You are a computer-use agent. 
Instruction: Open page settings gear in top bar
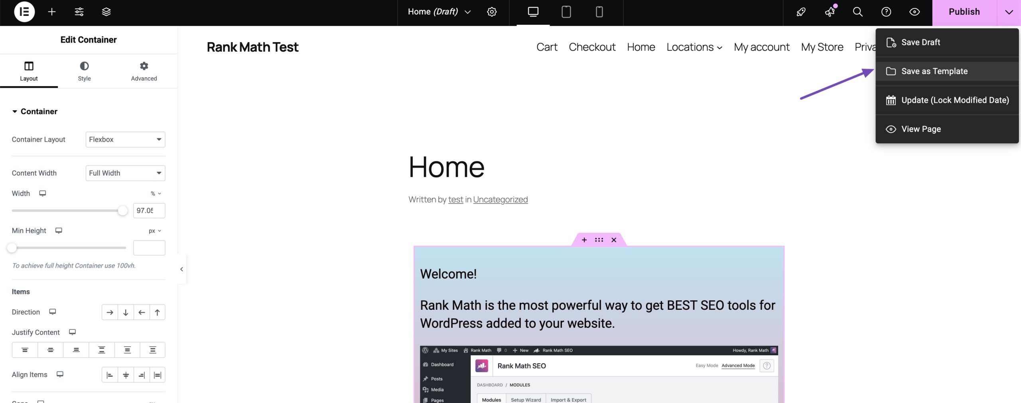tap(492, 12)
